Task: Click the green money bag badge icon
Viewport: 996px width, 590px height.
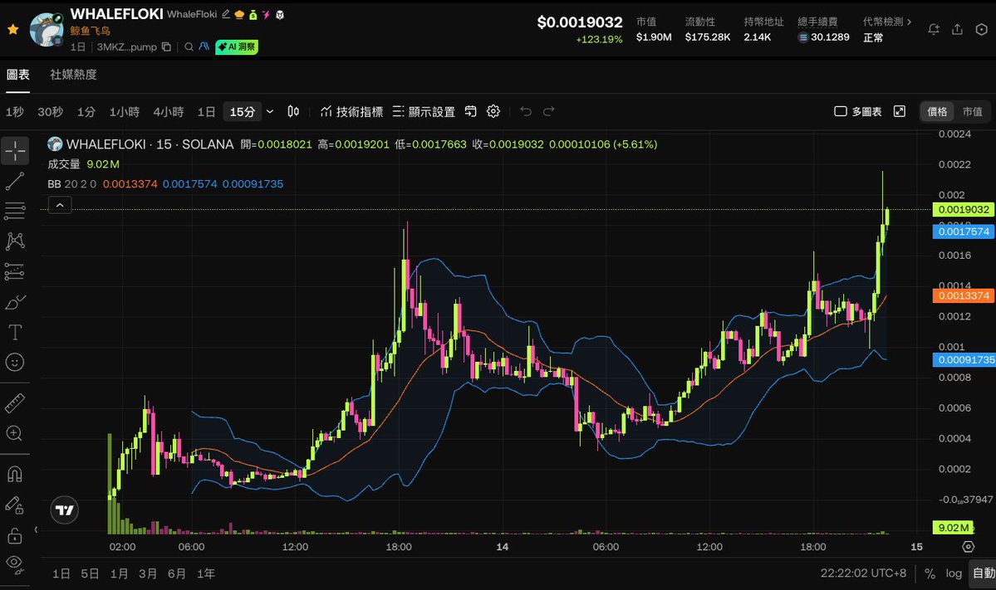Action: click(x=253, y=15)
